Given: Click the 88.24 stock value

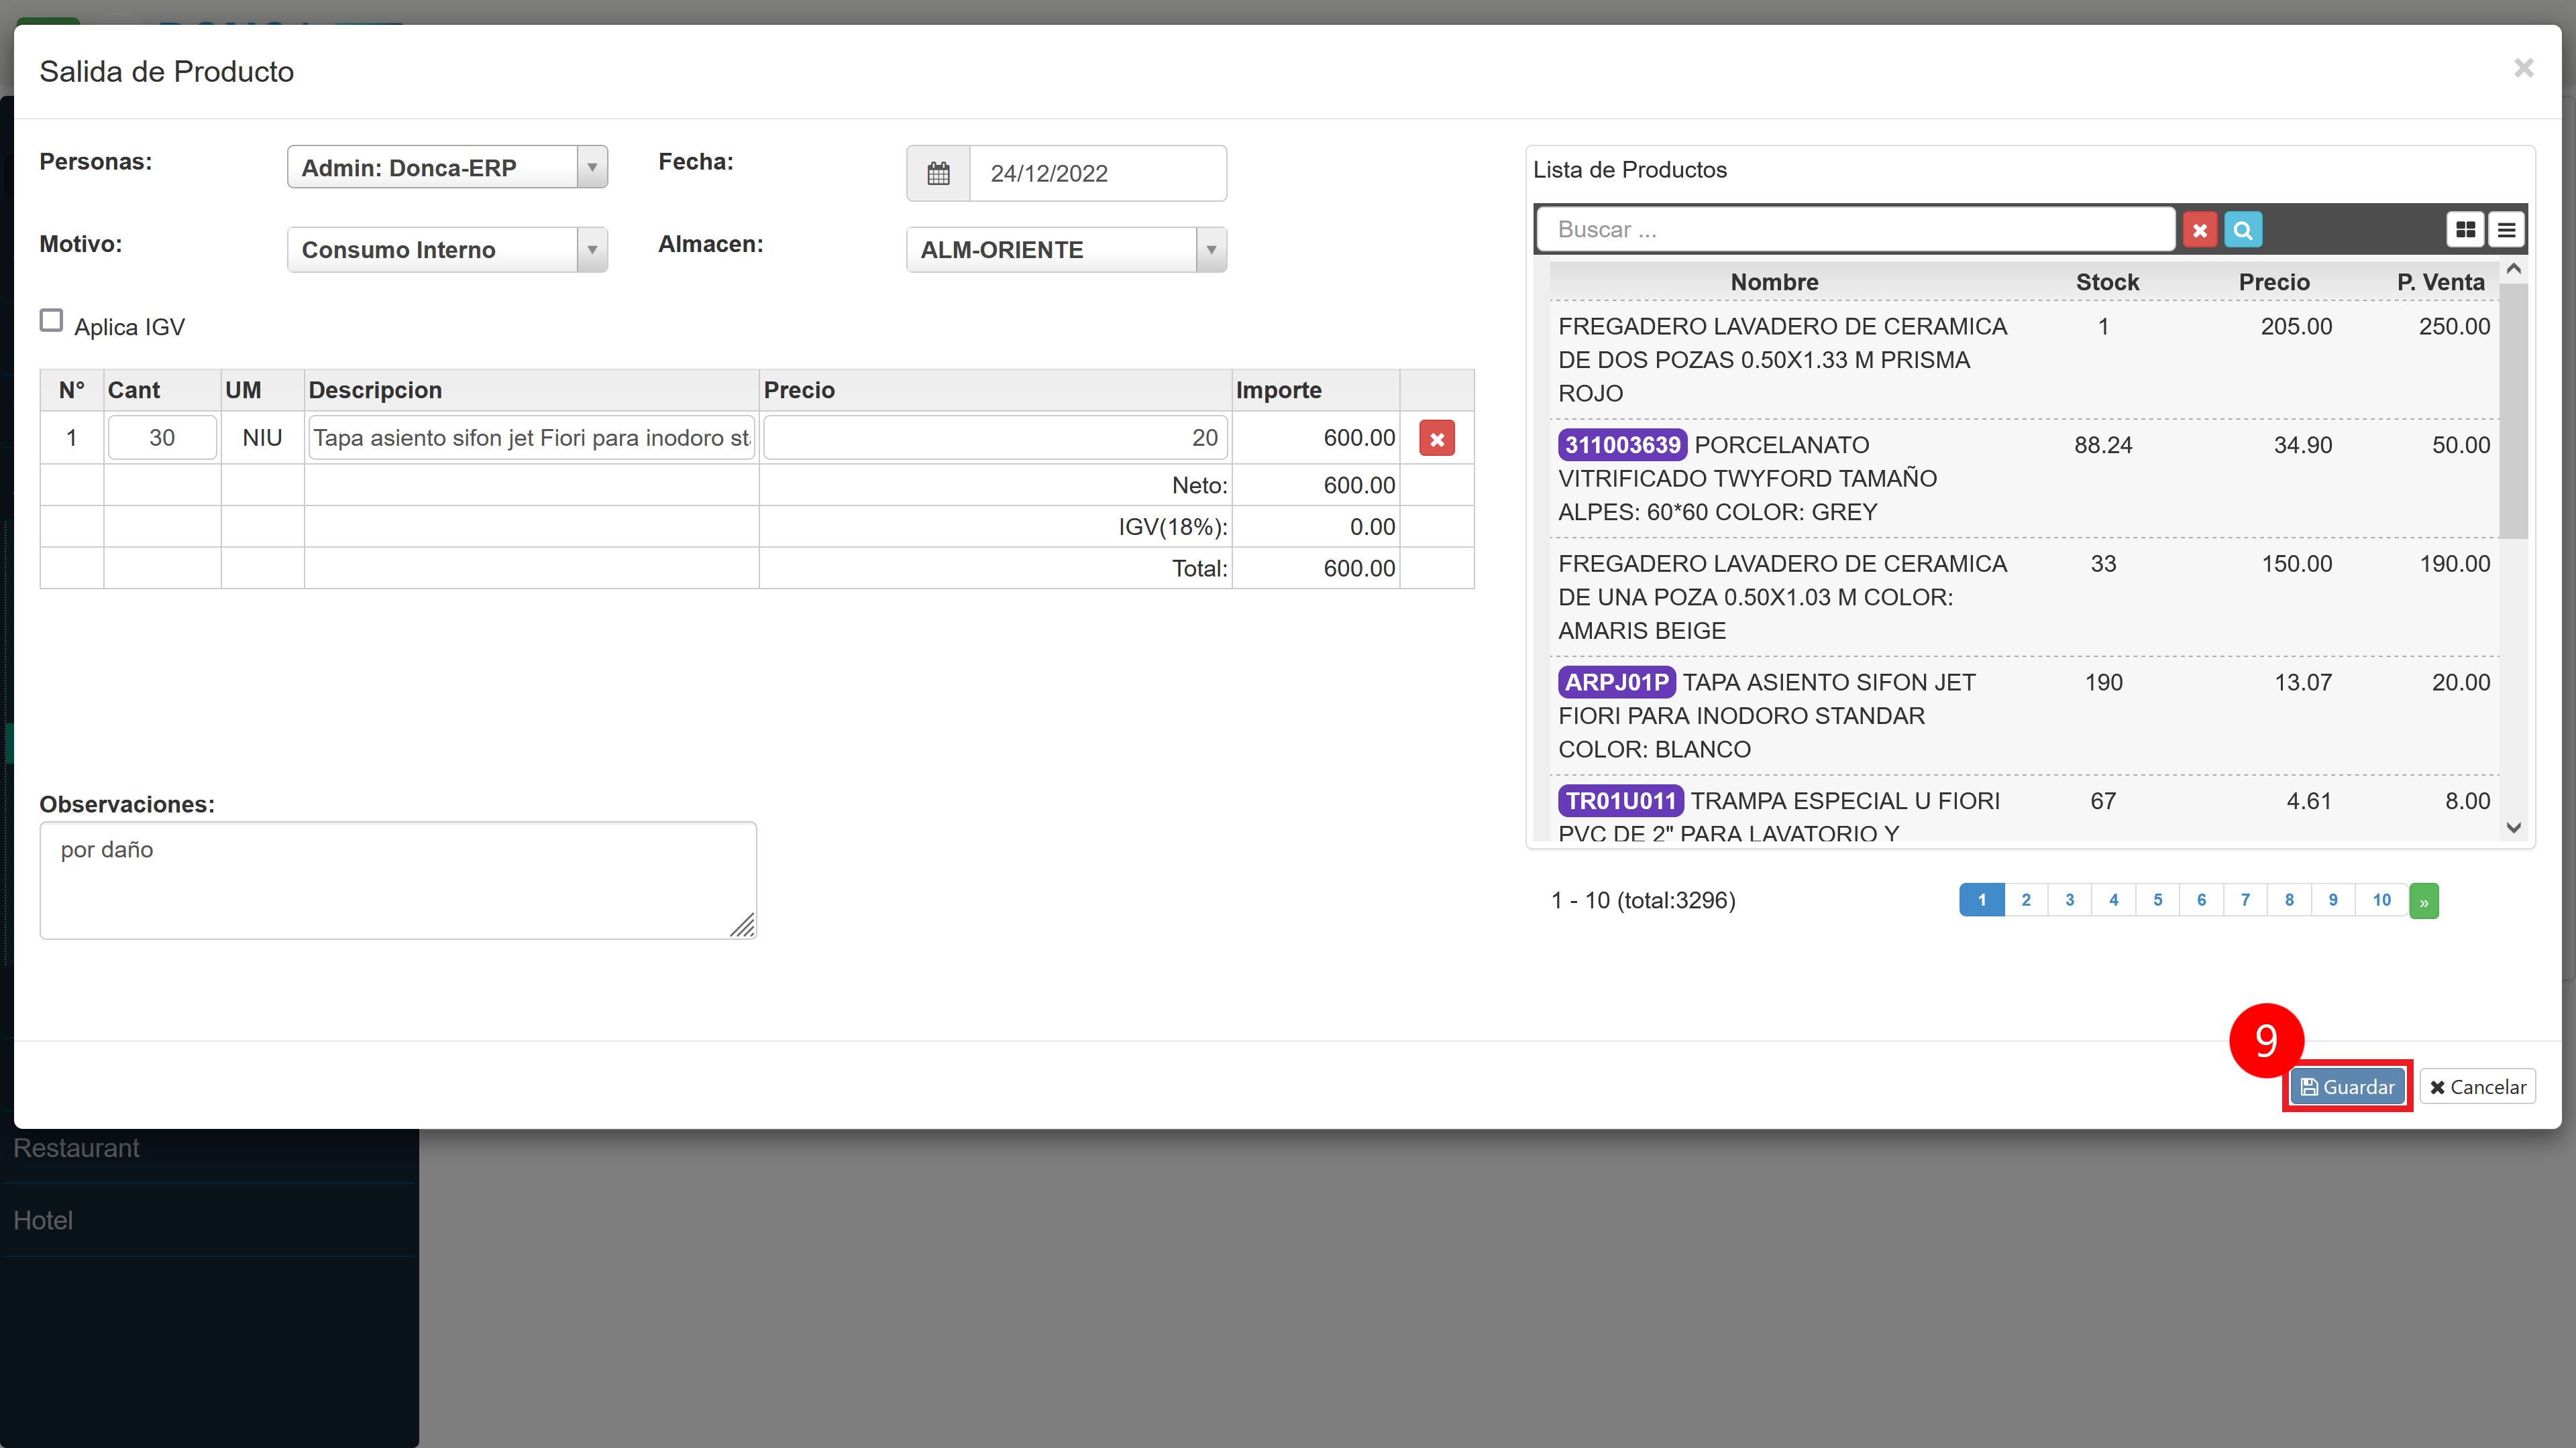Looking at the screenshot, I should 2103,444.
